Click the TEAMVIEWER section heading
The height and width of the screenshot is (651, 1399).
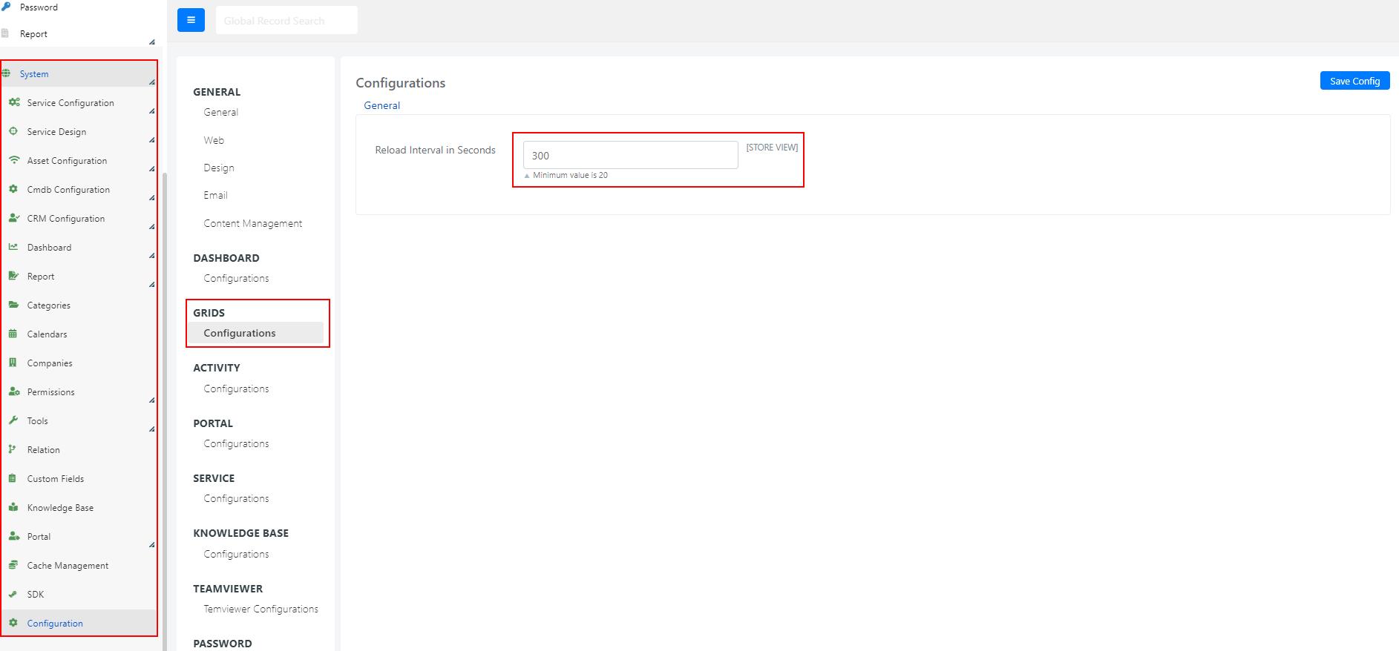228,589
